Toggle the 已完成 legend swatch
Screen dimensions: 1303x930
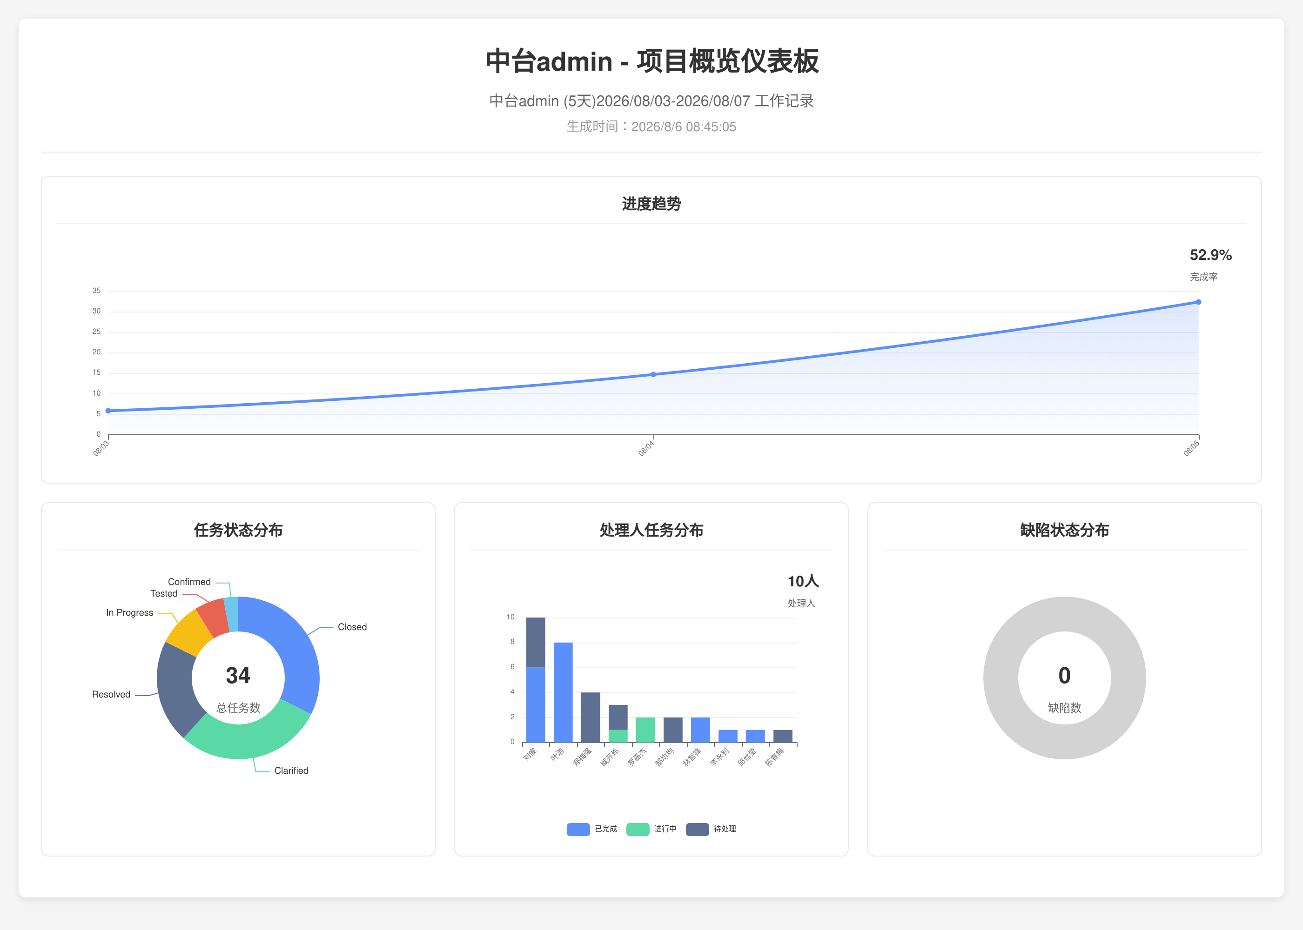click(578, 829)
